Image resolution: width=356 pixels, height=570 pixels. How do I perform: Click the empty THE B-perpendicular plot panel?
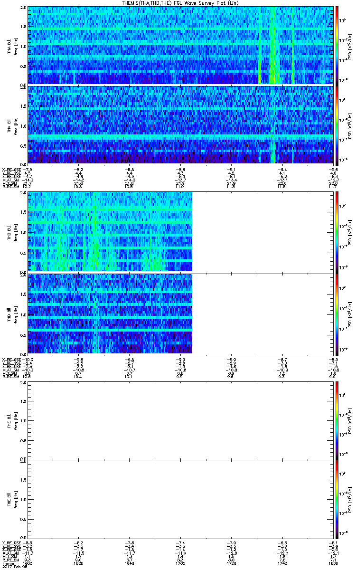click(x=180, y=421)
